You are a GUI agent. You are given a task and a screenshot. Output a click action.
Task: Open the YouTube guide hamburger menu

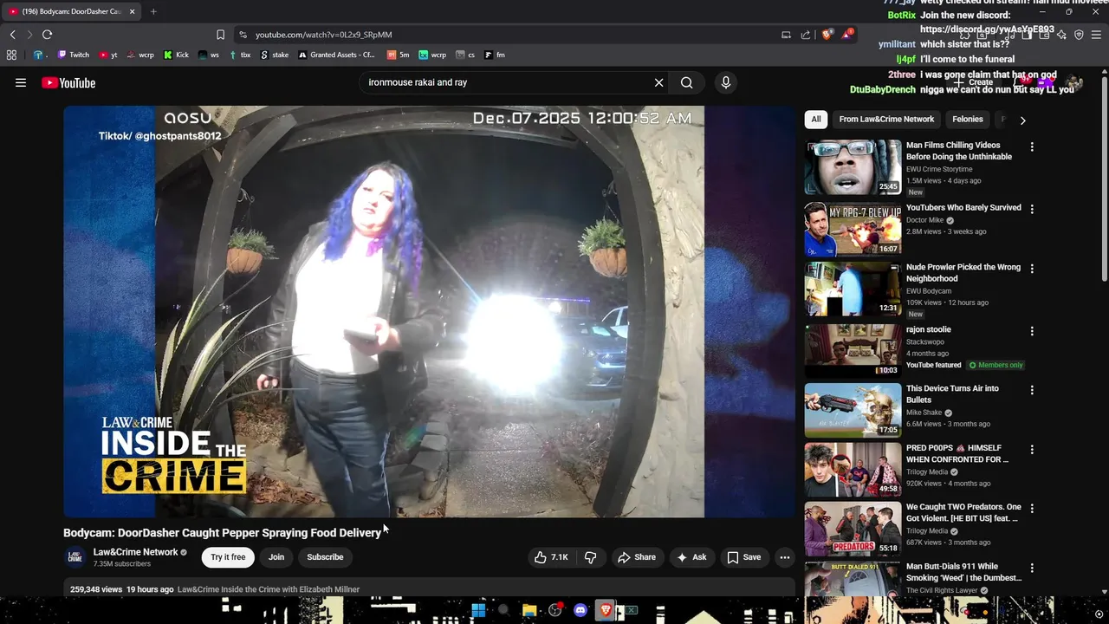[x=21, y=82]
